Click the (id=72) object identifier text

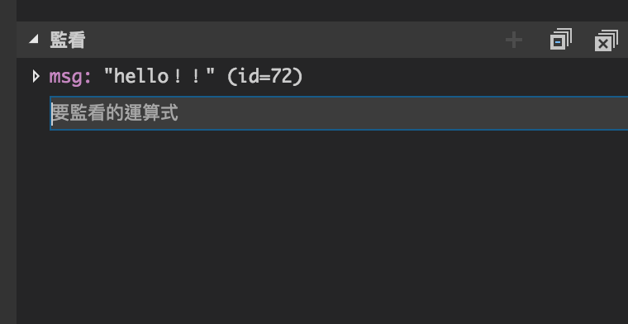pos(265,76)
